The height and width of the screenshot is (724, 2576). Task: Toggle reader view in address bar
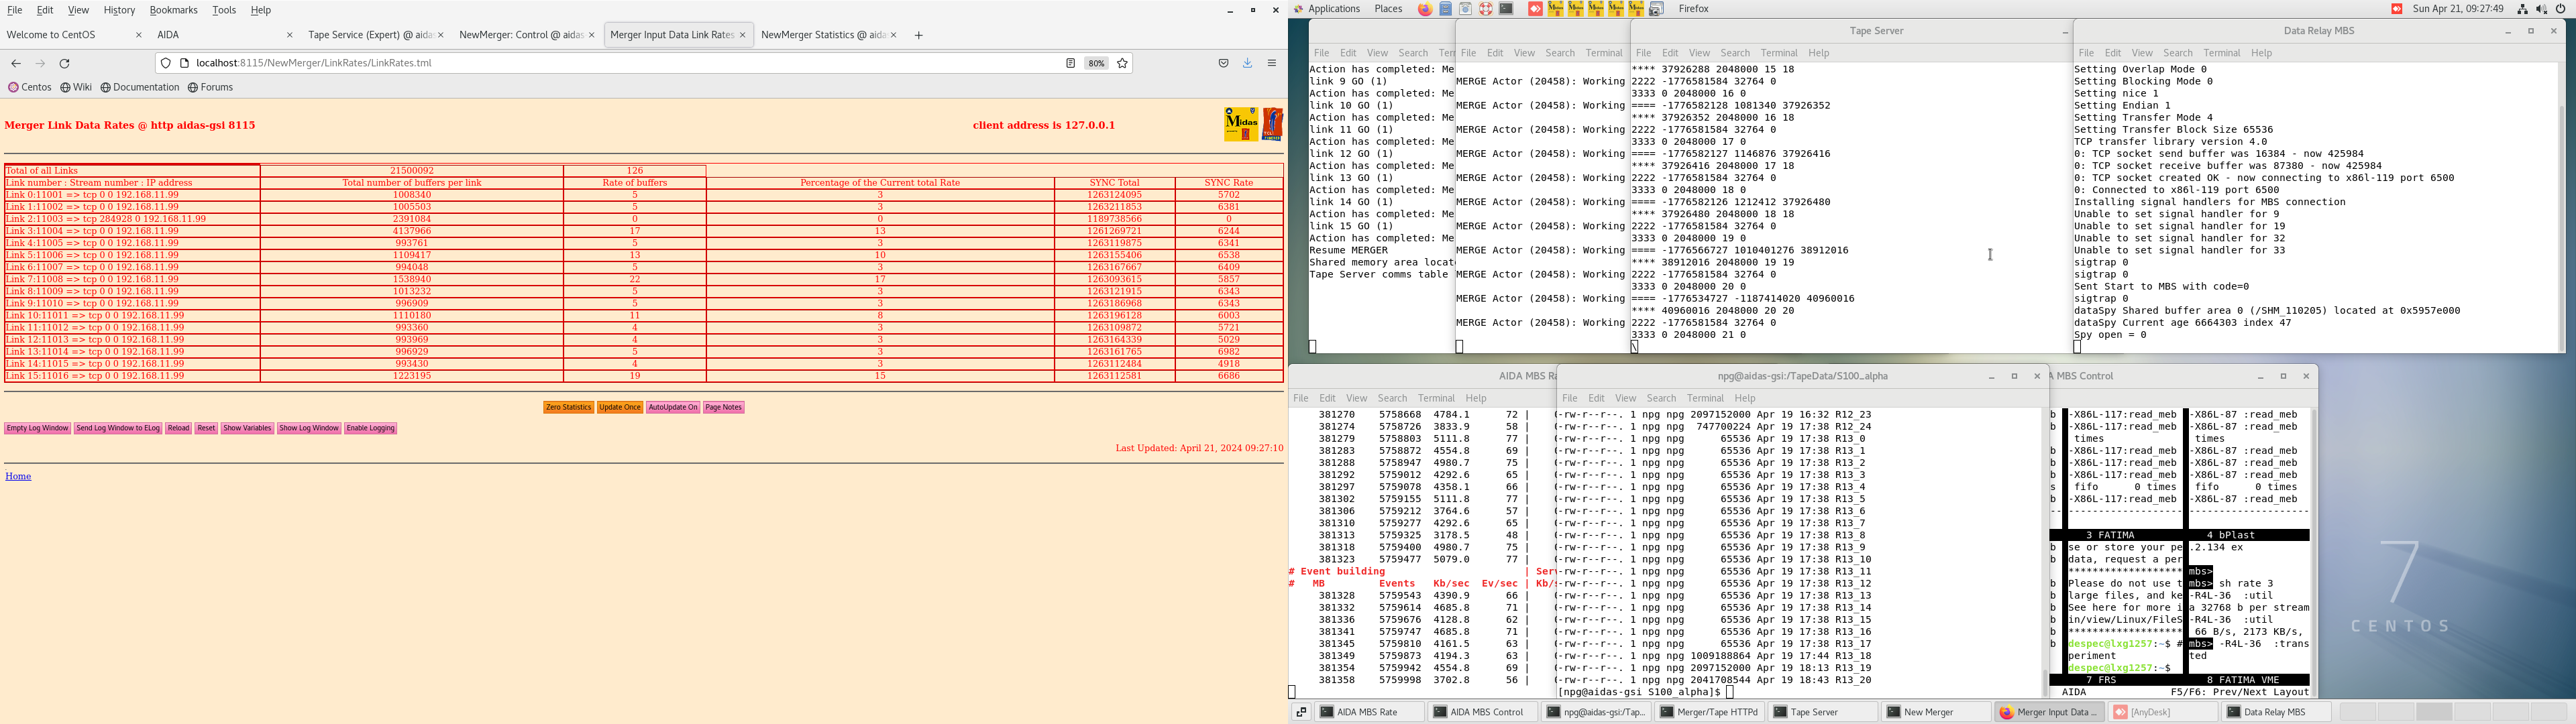(x=1070, y=63)
